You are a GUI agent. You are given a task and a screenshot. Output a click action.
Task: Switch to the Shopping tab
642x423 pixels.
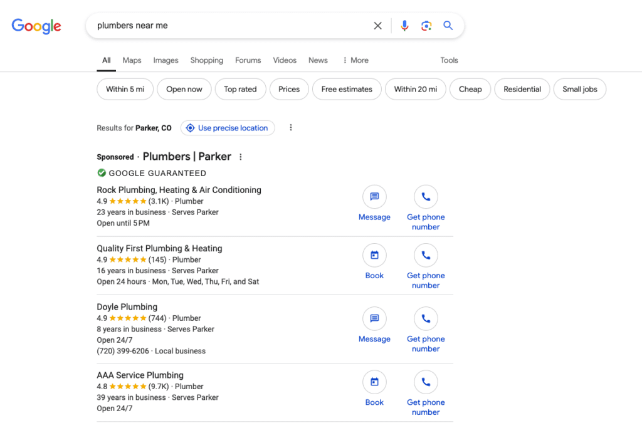tap(207, 60)
